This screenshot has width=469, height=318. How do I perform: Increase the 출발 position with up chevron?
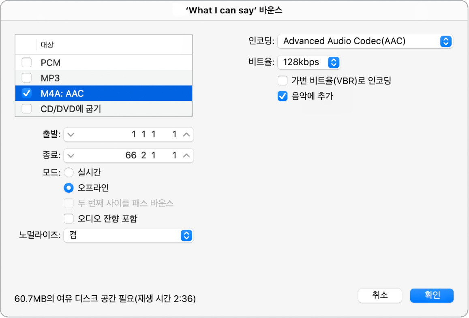186,135
